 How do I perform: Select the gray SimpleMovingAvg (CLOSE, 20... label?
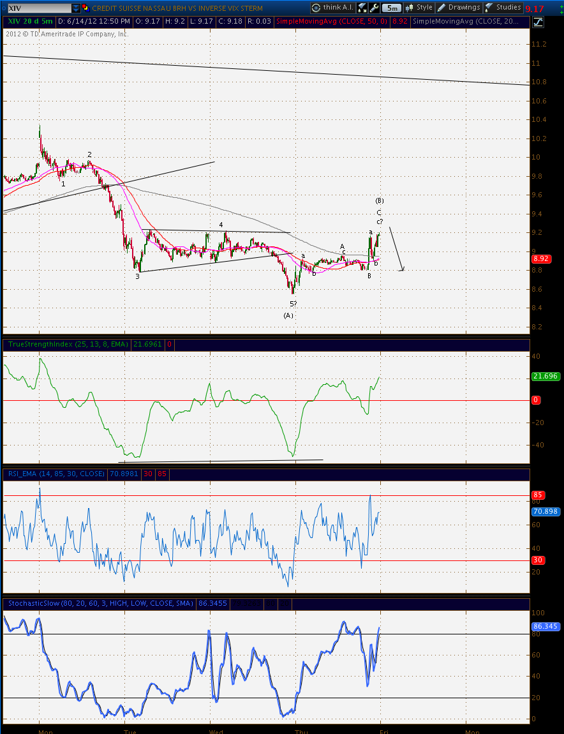tap(465, 22)
